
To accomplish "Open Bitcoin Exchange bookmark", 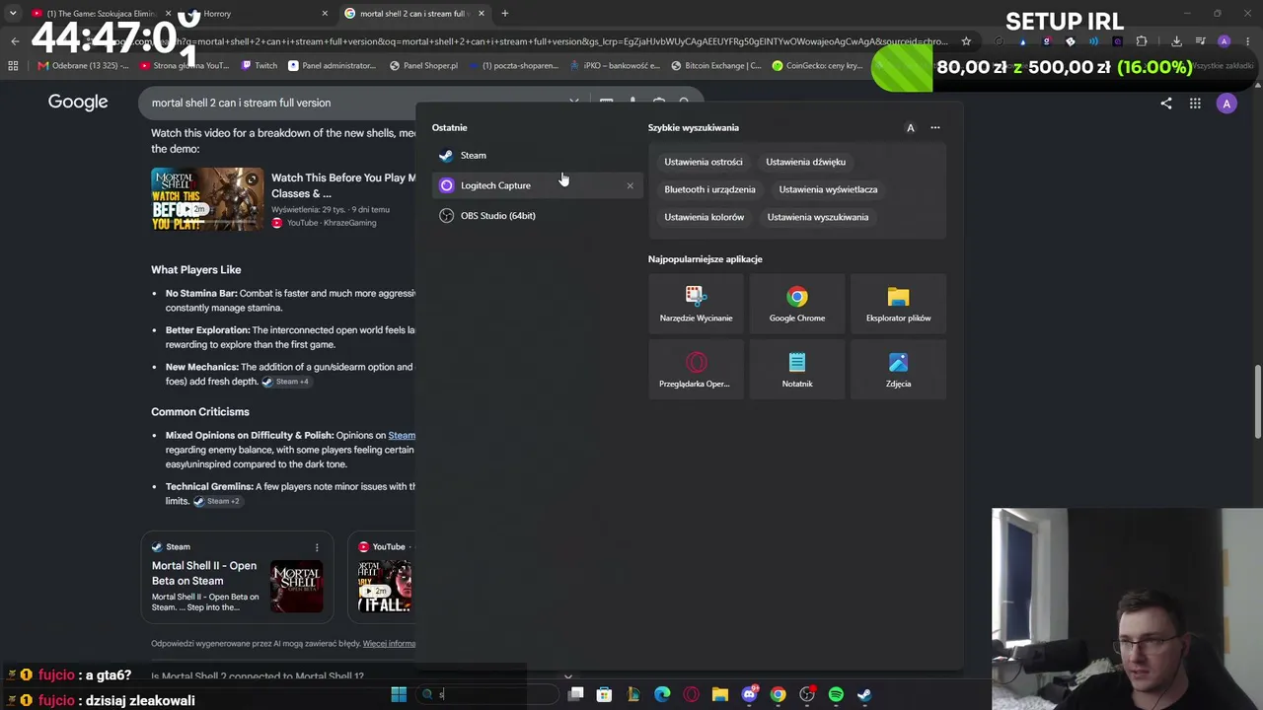I will [715, 66].
